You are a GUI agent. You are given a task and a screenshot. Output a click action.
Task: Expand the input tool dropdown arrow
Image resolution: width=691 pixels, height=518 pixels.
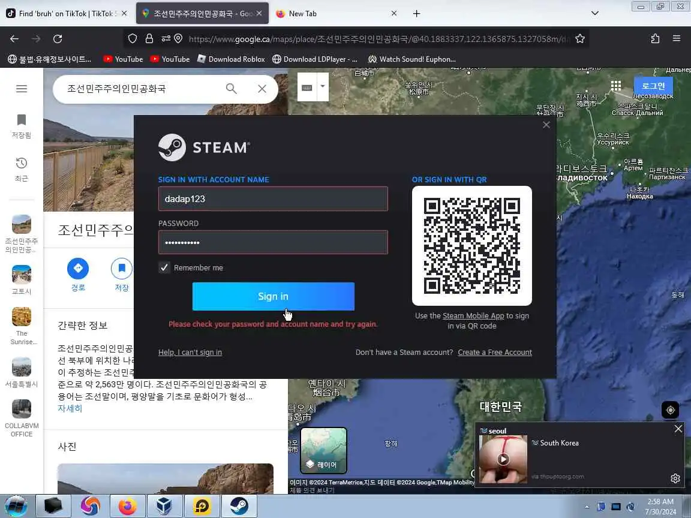tap(323, 87)
